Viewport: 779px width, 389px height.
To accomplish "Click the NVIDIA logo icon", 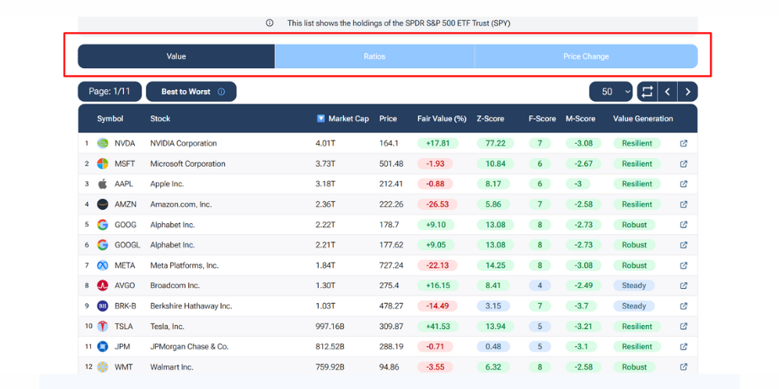I will (102, 143).
